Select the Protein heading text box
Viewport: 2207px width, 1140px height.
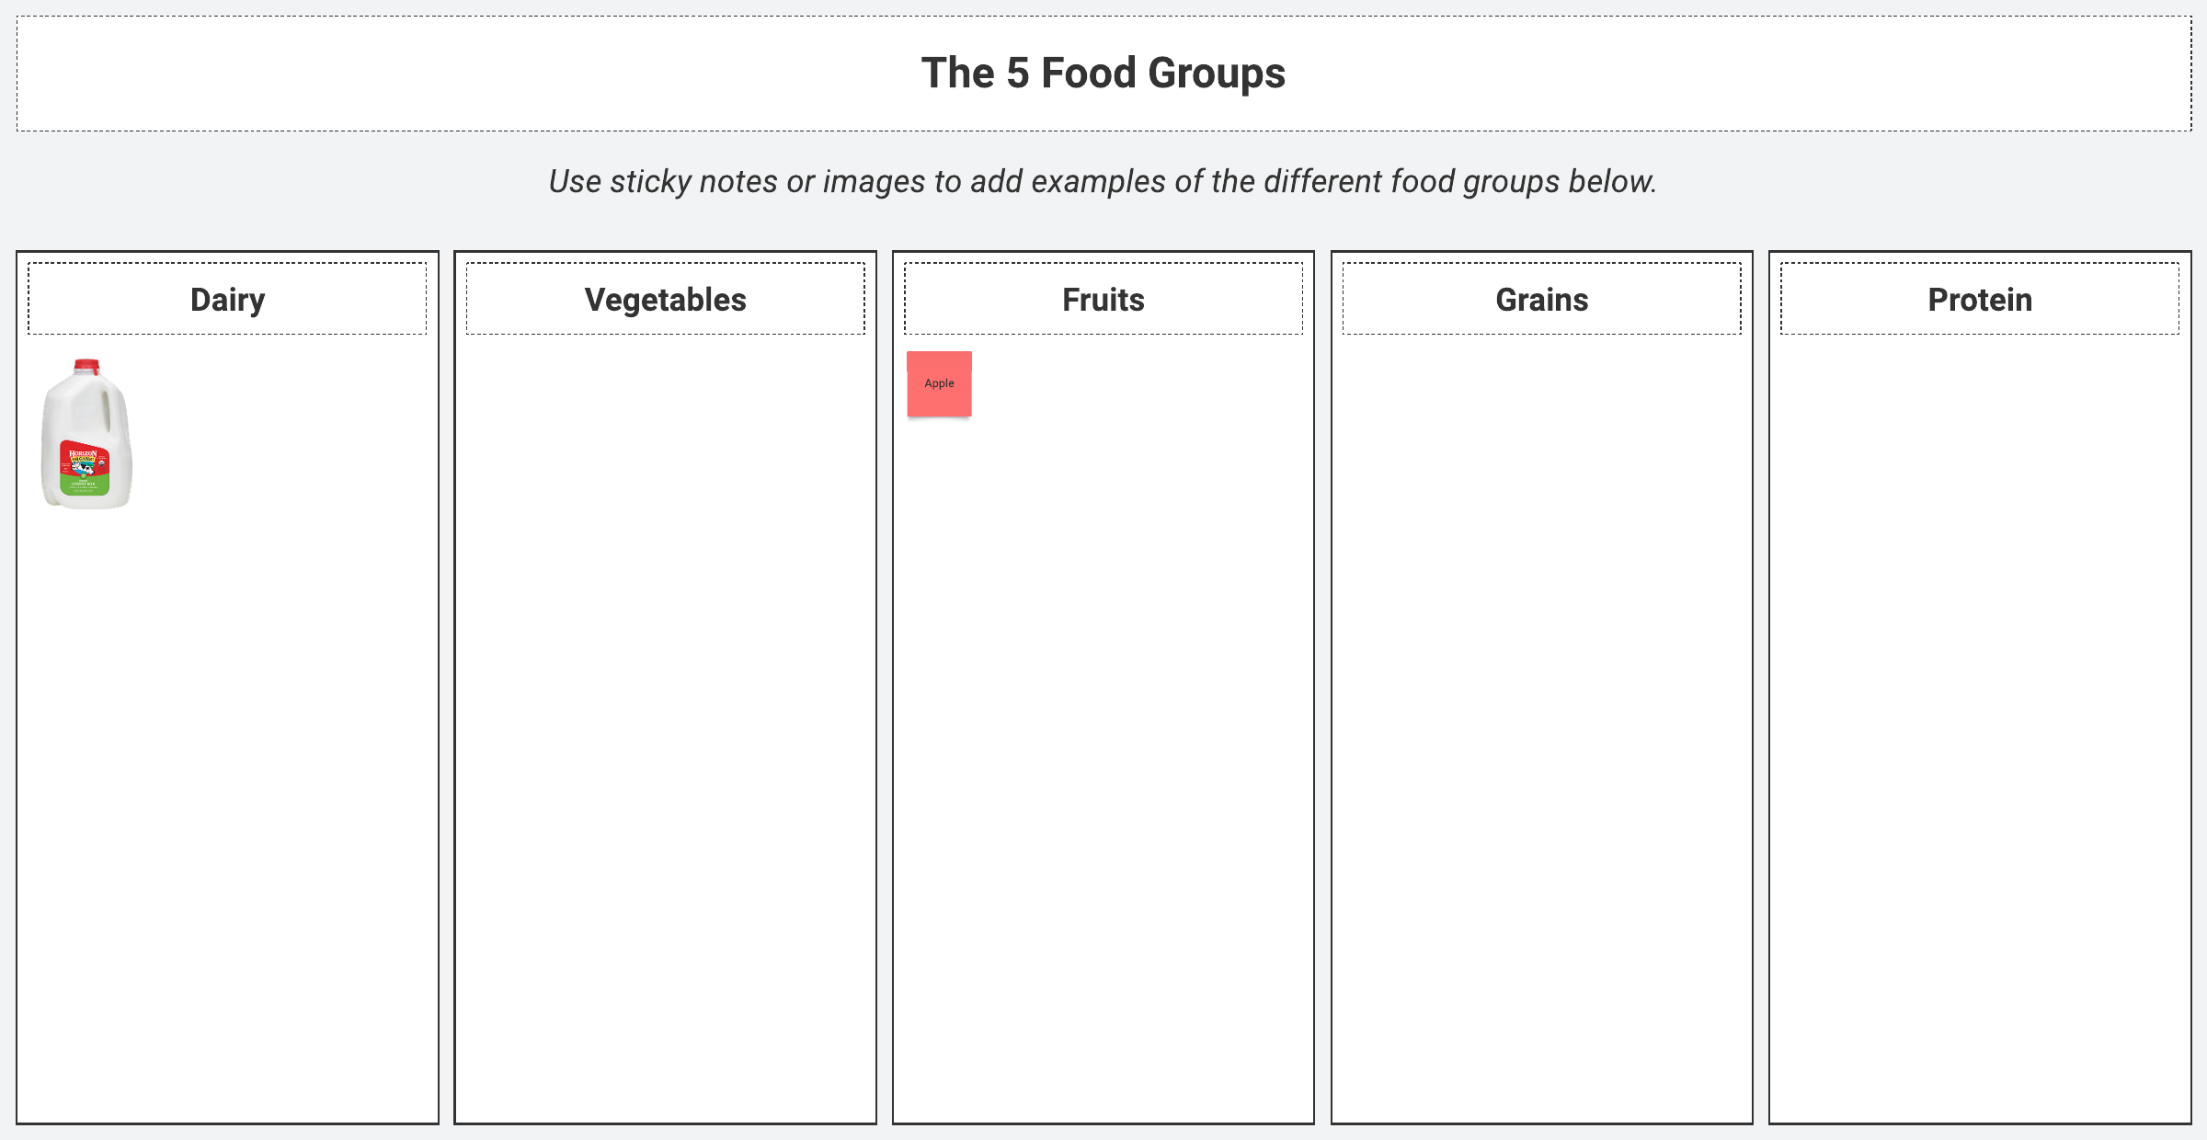point(1979,300)
